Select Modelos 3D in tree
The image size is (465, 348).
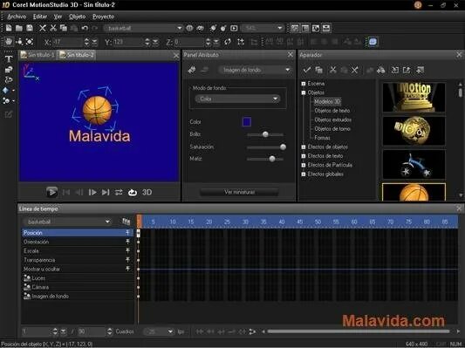click(327, 102)
